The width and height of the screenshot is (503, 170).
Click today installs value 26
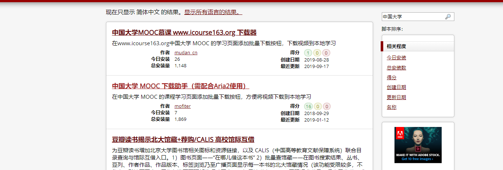(x=177, y=59)
